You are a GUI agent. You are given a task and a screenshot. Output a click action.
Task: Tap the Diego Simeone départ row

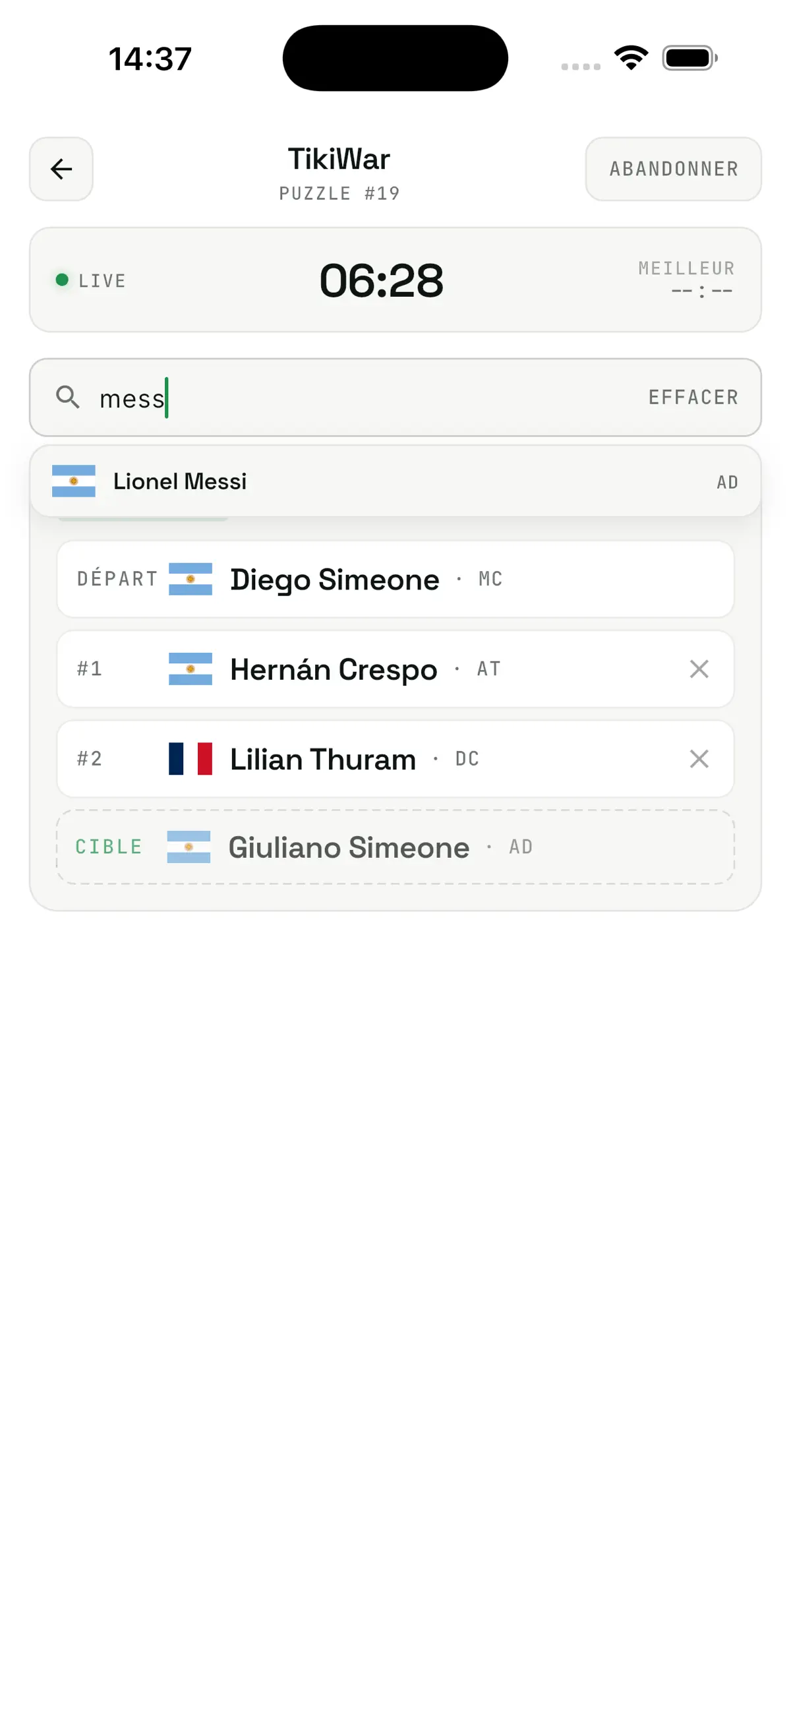pos(395,579)
